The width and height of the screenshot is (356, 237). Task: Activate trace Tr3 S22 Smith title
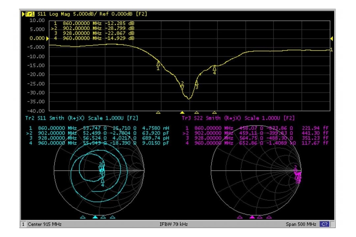tap(238, 118)
